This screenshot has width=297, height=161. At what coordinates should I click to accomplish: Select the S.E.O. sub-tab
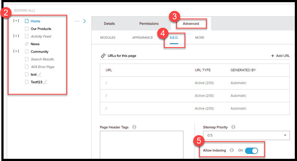click(x=174, y=38)
